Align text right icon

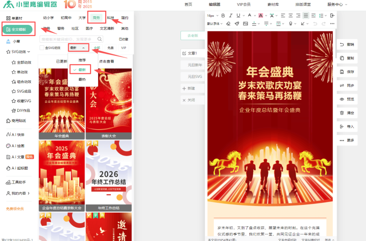(298, 16)
